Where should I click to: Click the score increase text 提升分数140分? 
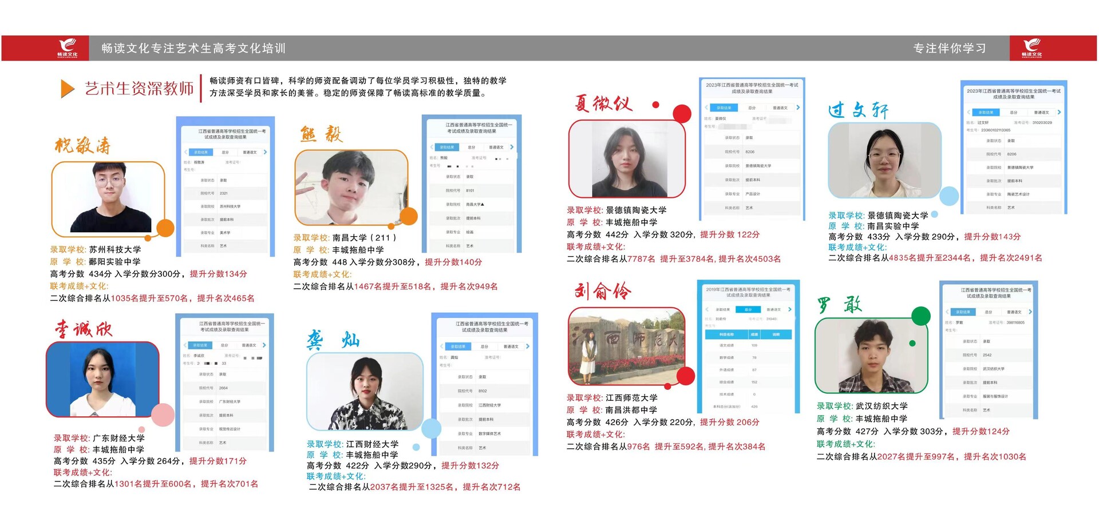coord(453,262)
